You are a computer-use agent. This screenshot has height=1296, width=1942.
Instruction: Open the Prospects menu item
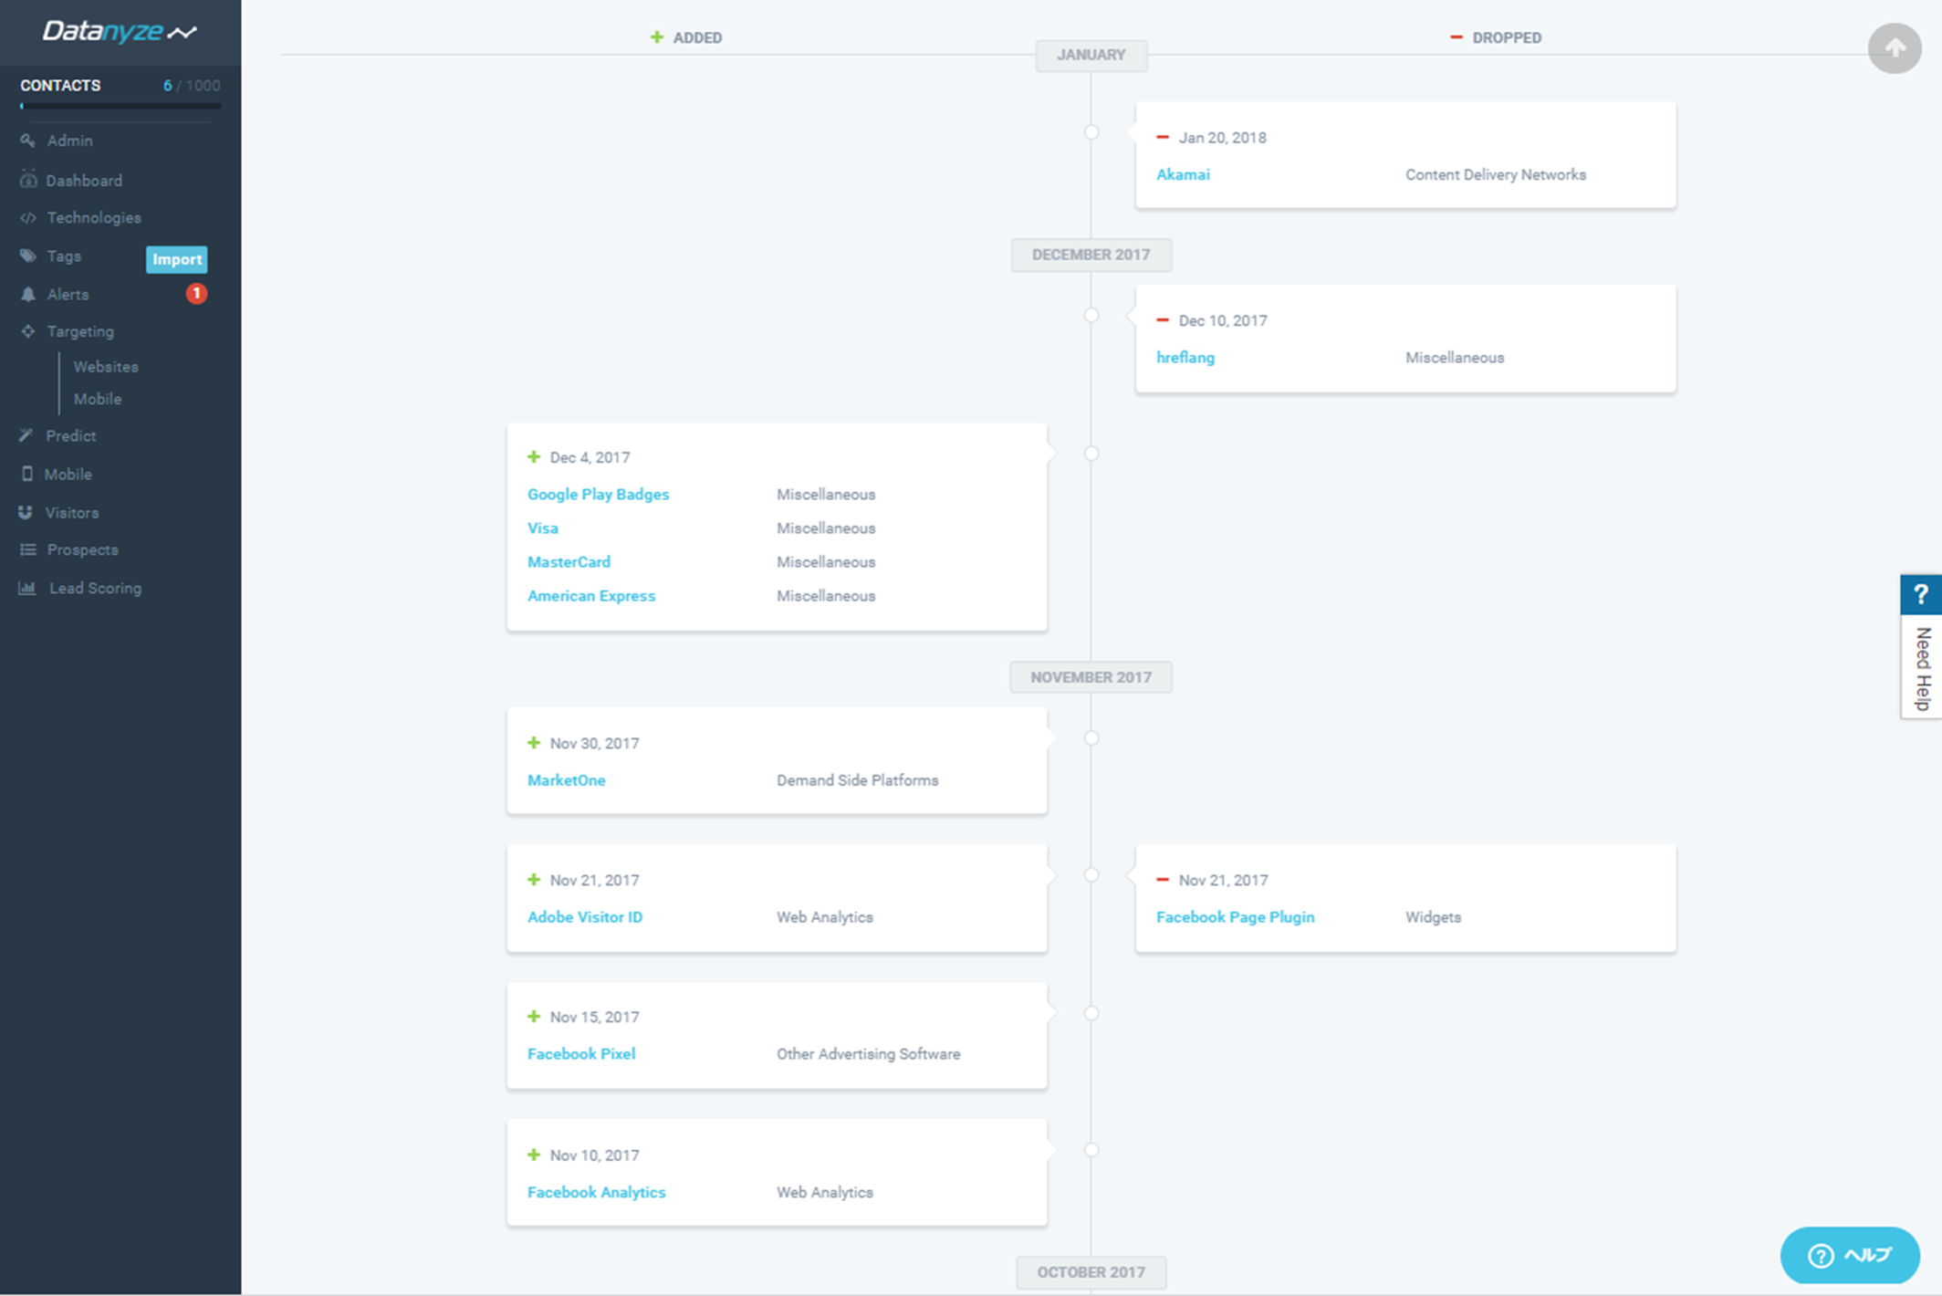tap(82, 550)
